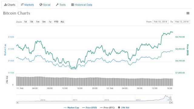Click the 2017 label in the navigator
This screenshot has height=109, width=194.
[x=138, y=100]
